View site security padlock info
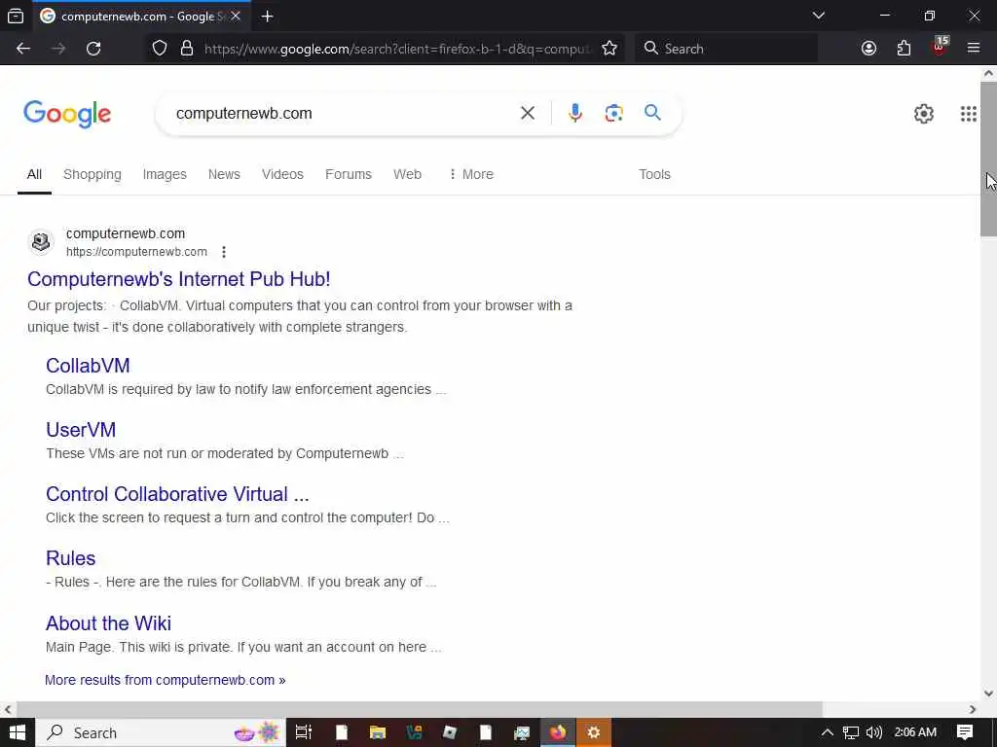Screen dimensions: 997x747 (186, 49)
